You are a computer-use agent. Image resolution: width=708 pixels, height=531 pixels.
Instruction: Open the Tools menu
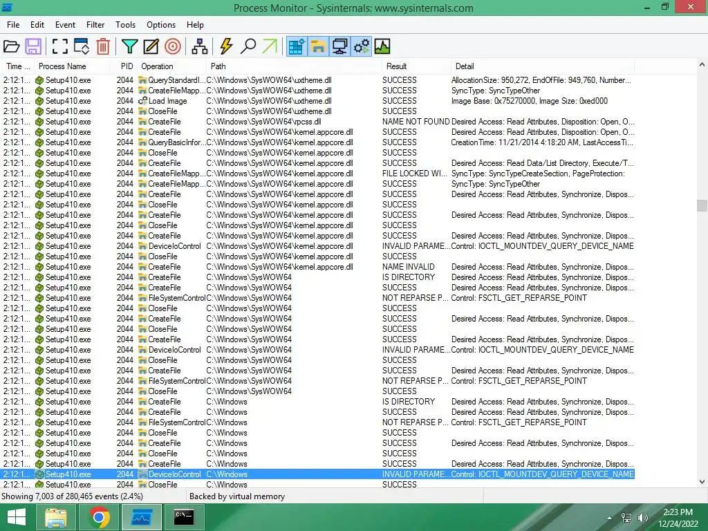pos(125,25)
